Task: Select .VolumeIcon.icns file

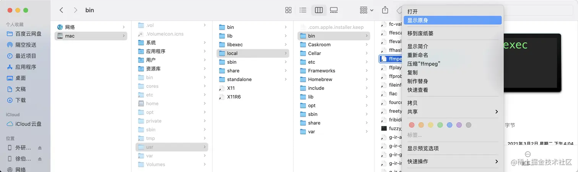Action: 172,34
